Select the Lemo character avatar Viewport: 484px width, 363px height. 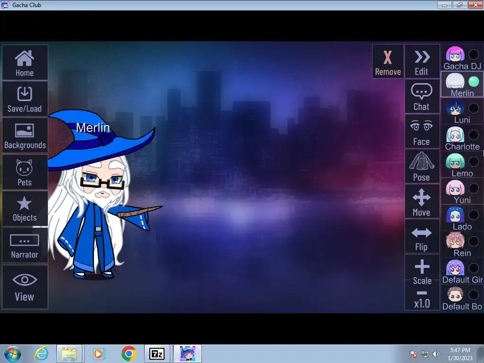click(x=455, y=161)
